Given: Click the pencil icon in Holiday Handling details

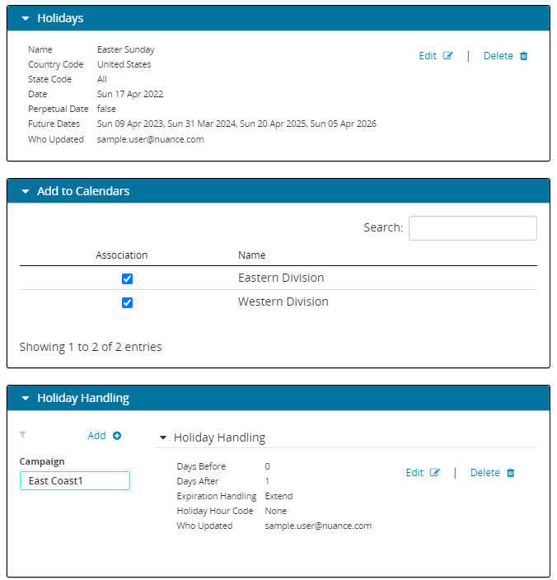Looking at the screenshot, I should click(x=435, y=473).
